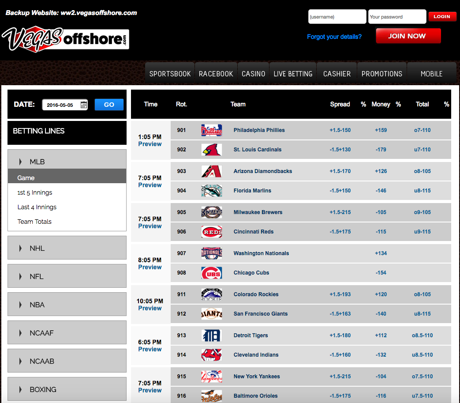Click the LOGIN button
Image resolution: width=460 pixels, height=403 pixels.
point(442,16)
